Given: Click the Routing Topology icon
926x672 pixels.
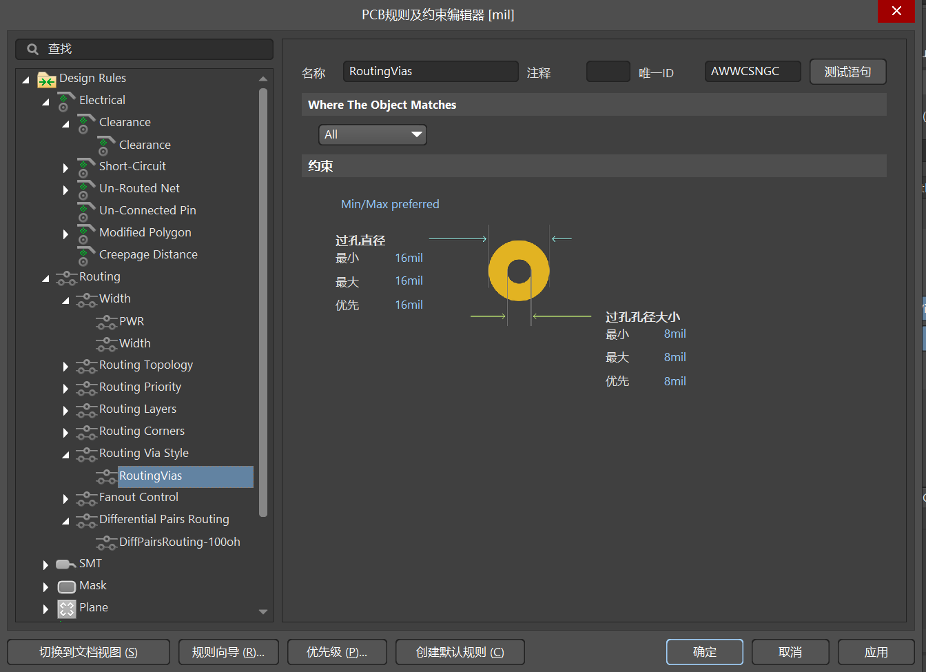Looking at the screenshot, I should (86, 366).
